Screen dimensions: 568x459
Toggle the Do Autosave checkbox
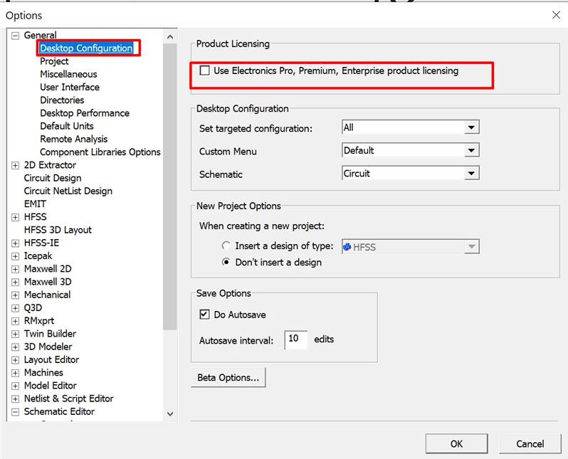[x=205, y=315]
